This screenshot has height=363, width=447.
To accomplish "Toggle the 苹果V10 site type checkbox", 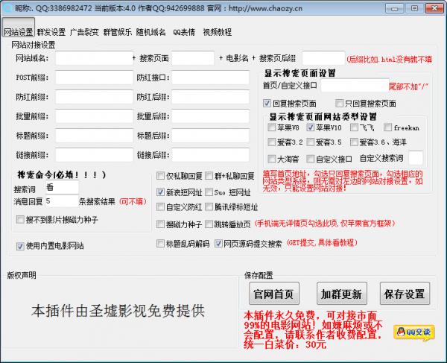I will click(309, 127).
